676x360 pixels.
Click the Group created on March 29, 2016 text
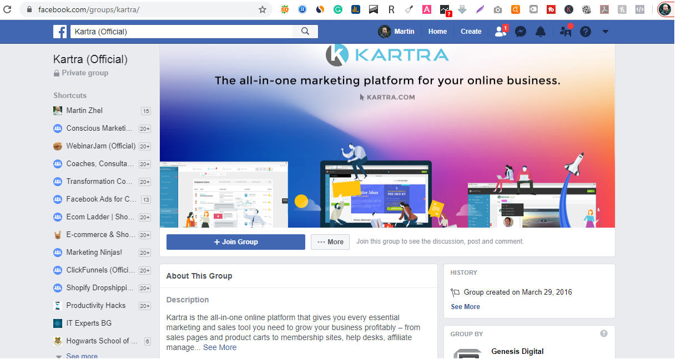[518, 292]
